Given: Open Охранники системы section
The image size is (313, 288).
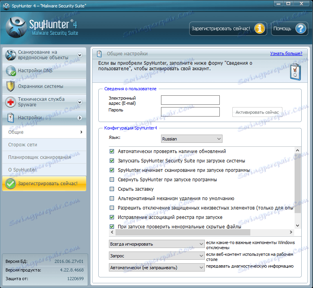Looking at the screenshot, I should click(x=44, y=86).
